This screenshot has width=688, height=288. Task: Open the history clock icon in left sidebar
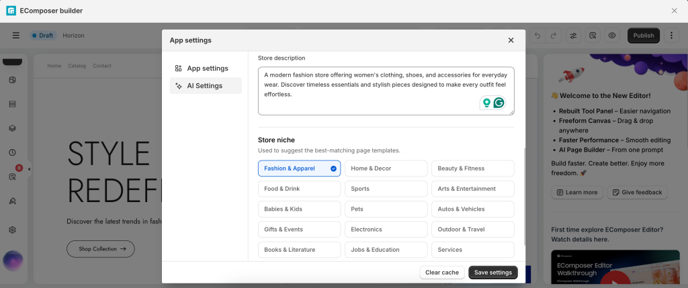(12, 152)
